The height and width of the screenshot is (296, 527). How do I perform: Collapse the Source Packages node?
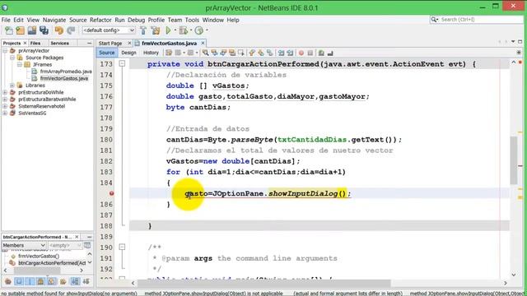point(12,58)
